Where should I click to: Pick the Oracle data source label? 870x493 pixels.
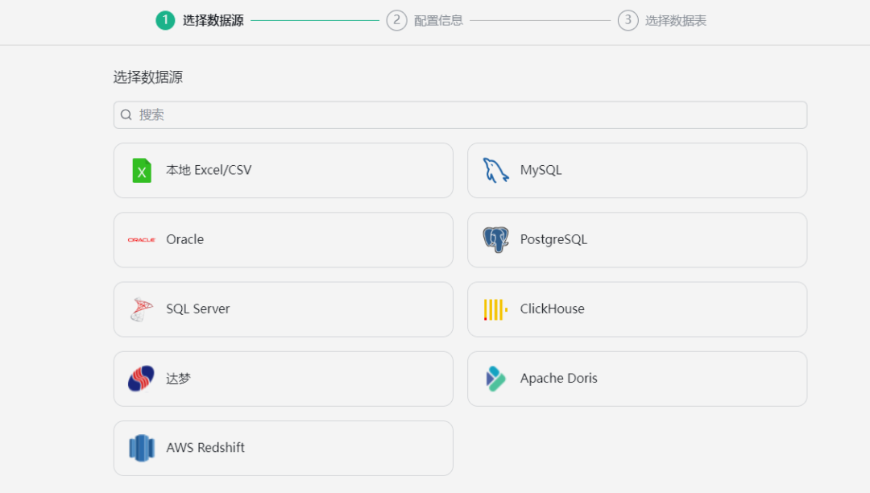point(184,239)
